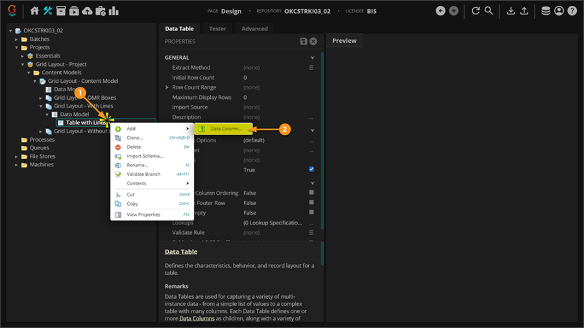Collapse the GENERAL properties section
The width and height of the screenshot is (584, 328).
(312, 58)
